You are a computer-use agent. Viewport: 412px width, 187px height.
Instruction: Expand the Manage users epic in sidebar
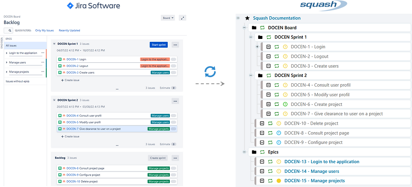click(7, 62)
